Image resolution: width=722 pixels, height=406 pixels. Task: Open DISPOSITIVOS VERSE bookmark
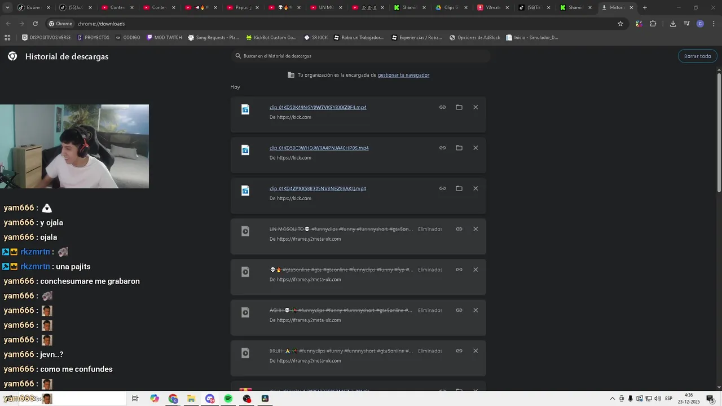tap(46, 37)
